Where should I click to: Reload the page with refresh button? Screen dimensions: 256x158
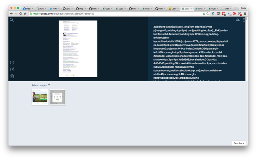tap(20, 14)
